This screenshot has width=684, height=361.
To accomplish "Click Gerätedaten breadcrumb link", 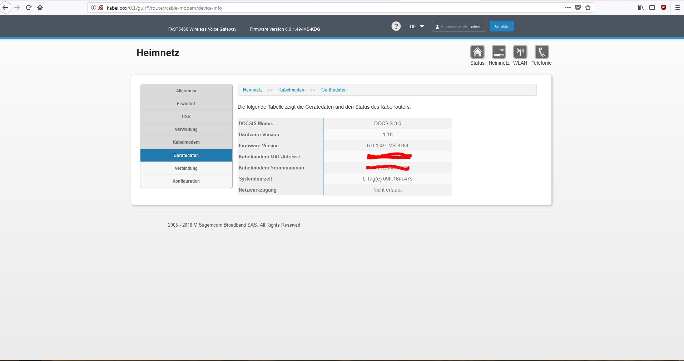I will (334, 90).
